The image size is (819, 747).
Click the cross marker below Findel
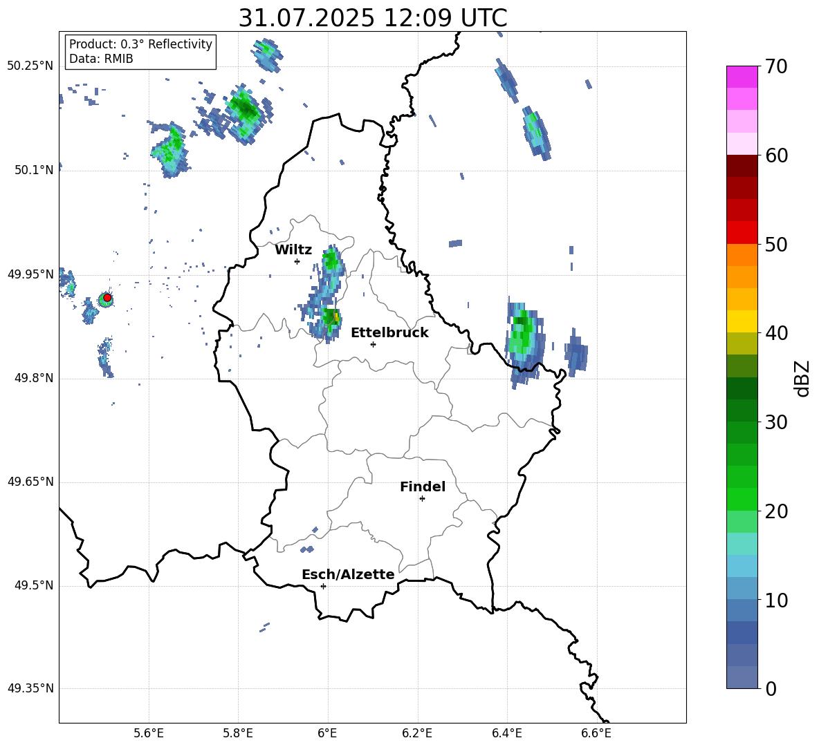(x=422, y=499)
